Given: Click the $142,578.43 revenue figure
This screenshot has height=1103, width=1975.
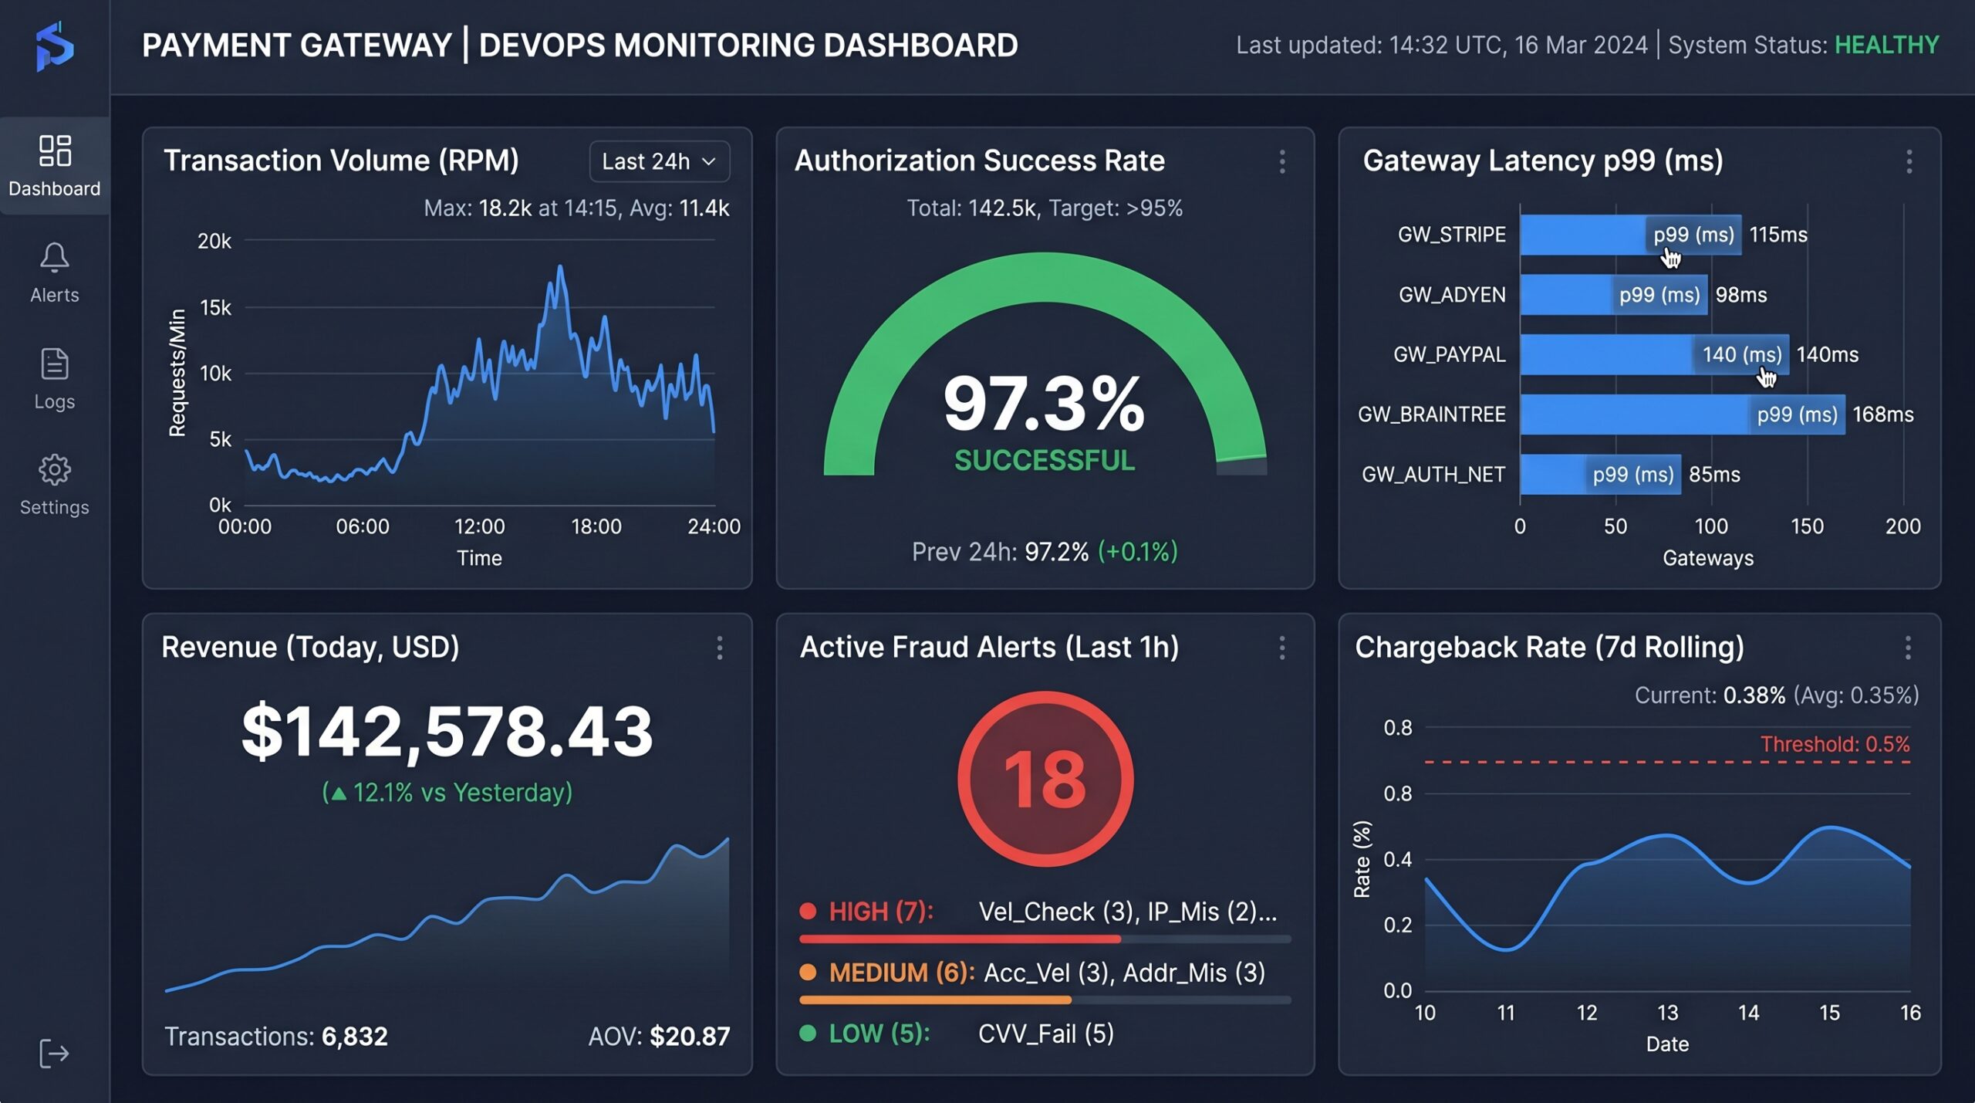Looking at the screenshot, I should 447,731.
